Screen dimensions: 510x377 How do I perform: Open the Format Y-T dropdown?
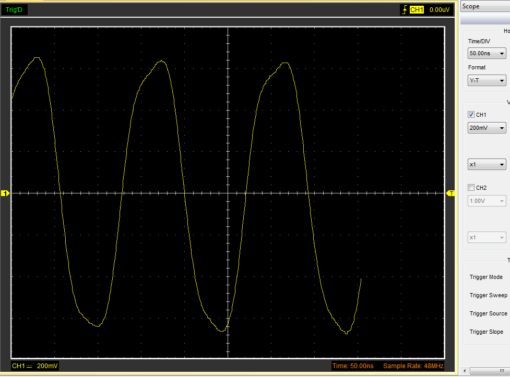point(487,80)
